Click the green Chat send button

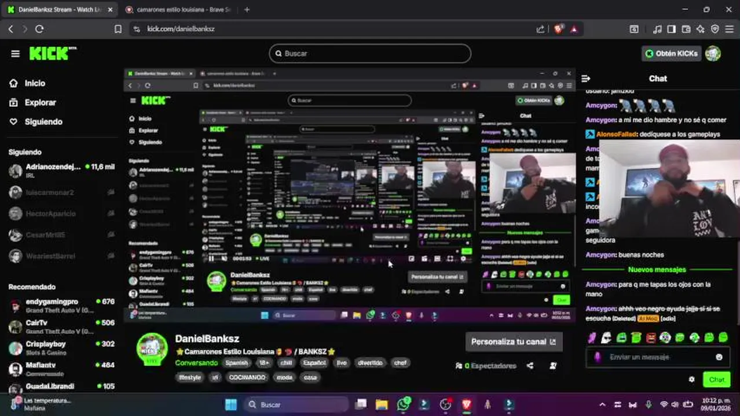716,380
